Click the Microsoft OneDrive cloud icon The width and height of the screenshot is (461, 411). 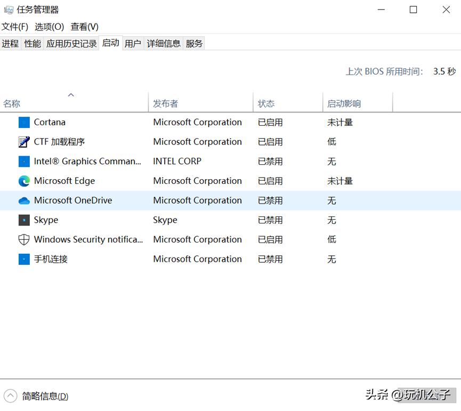pos(24,200)
